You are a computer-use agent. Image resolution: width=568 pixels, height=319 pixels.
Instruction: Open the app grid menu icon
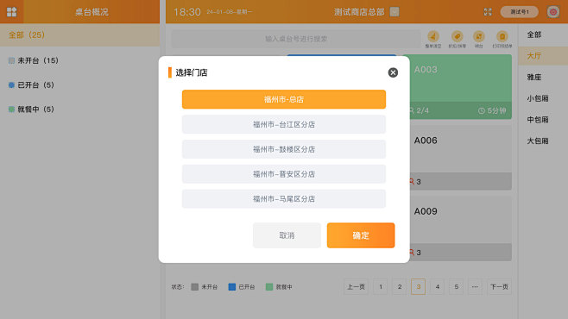[x=11, y=12]
